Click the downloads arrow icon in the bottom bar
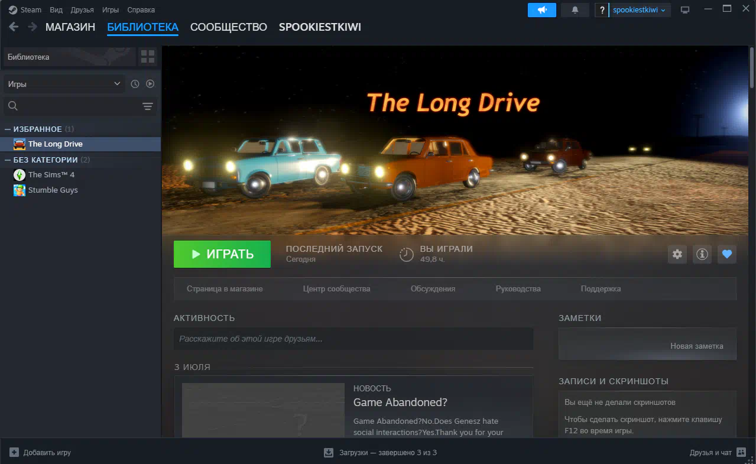The width and height of the screenshot is (756, 464). 329,453
